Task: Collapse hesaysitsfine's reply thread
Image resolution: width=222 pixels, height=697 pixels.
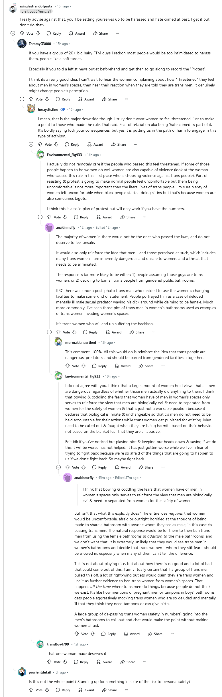Action: pos(31,144)
